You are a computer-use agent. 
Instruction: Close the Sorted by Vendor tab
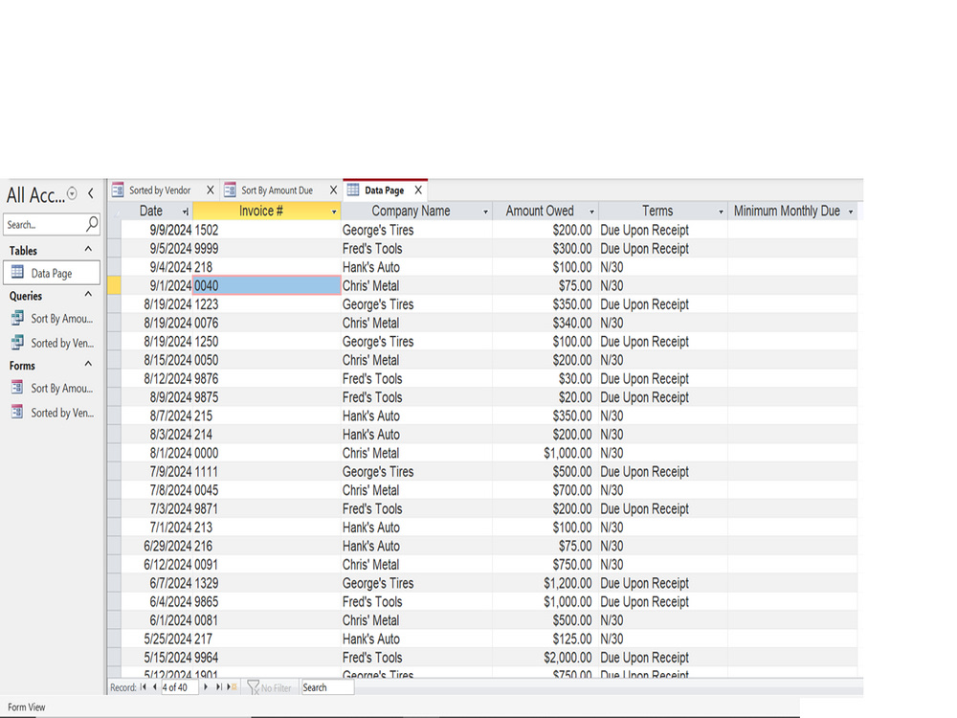pyautogui.click(x=210, y=190)
